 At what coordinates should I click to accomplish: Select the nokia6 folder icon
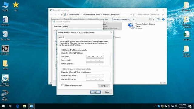(5, 65)
